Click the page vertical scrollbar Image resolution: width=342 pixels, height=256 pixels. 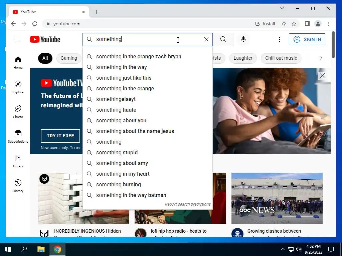pos(333,45)
